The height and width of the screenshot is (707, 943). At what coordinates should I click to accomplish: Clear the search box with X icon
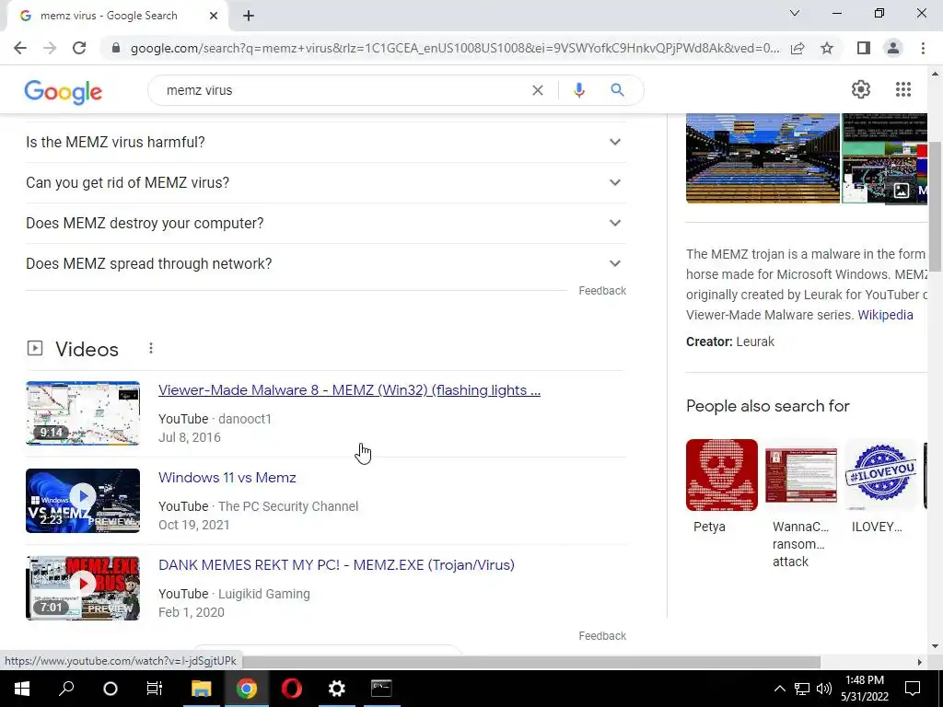[538, 90]
